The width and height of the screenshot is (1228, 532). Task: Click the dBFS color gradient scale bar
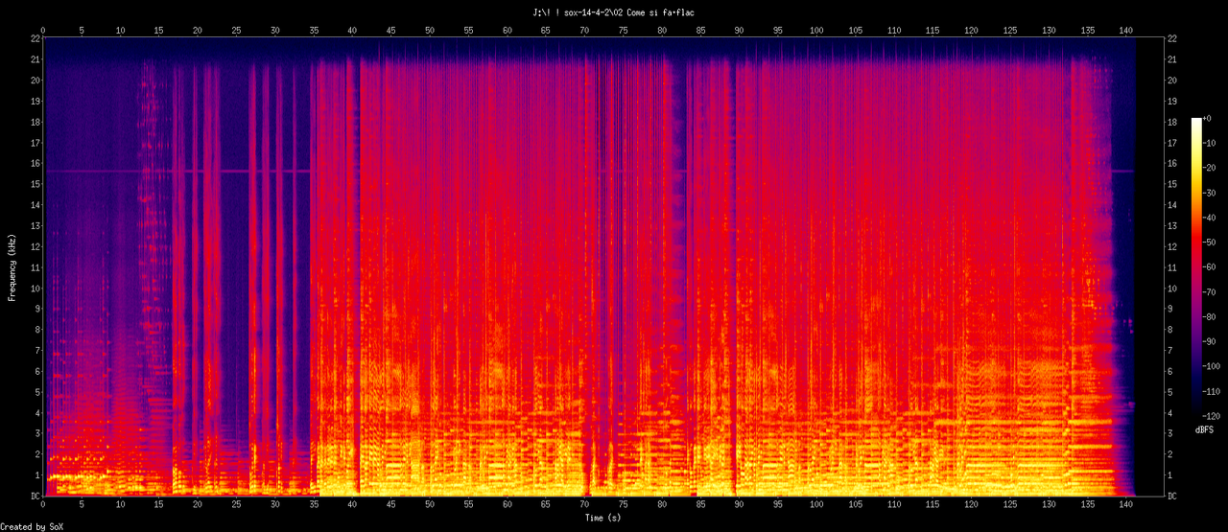(x=1196, y=268)
